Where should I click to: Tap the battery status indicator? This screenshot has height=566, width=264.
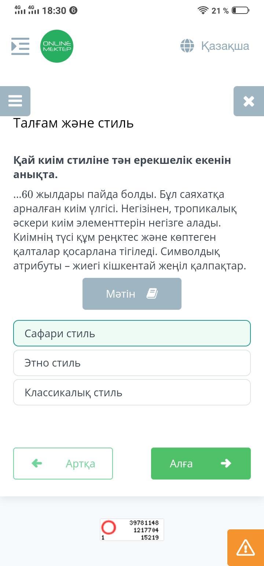pos(240,11)
